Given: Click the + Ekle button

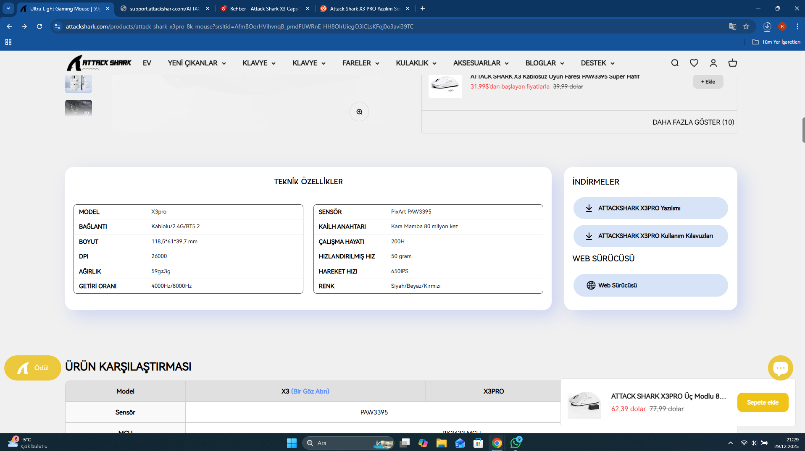Looking at the screenshot, I should click(x=708, y=82).
